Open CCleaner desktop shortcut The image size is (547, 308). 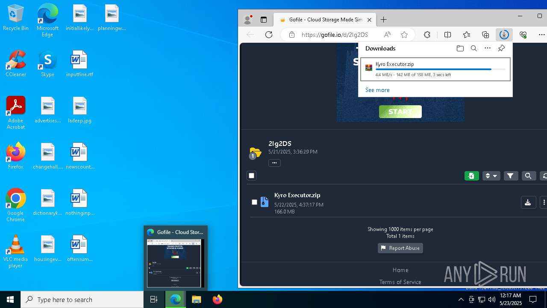pos(16,64)
